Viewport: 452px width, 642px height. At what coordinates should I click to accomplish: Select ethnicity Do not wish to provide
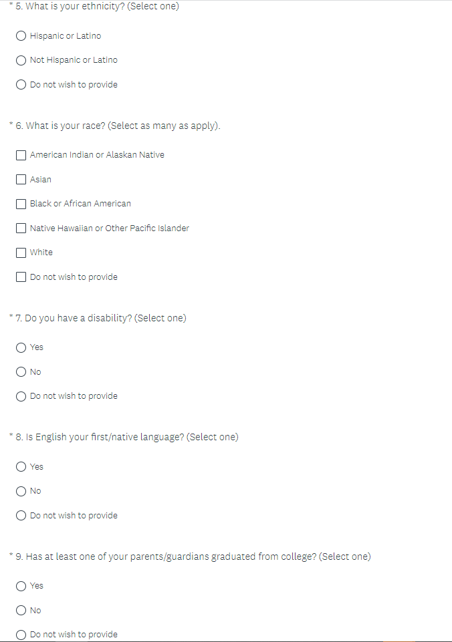[21, 85]
